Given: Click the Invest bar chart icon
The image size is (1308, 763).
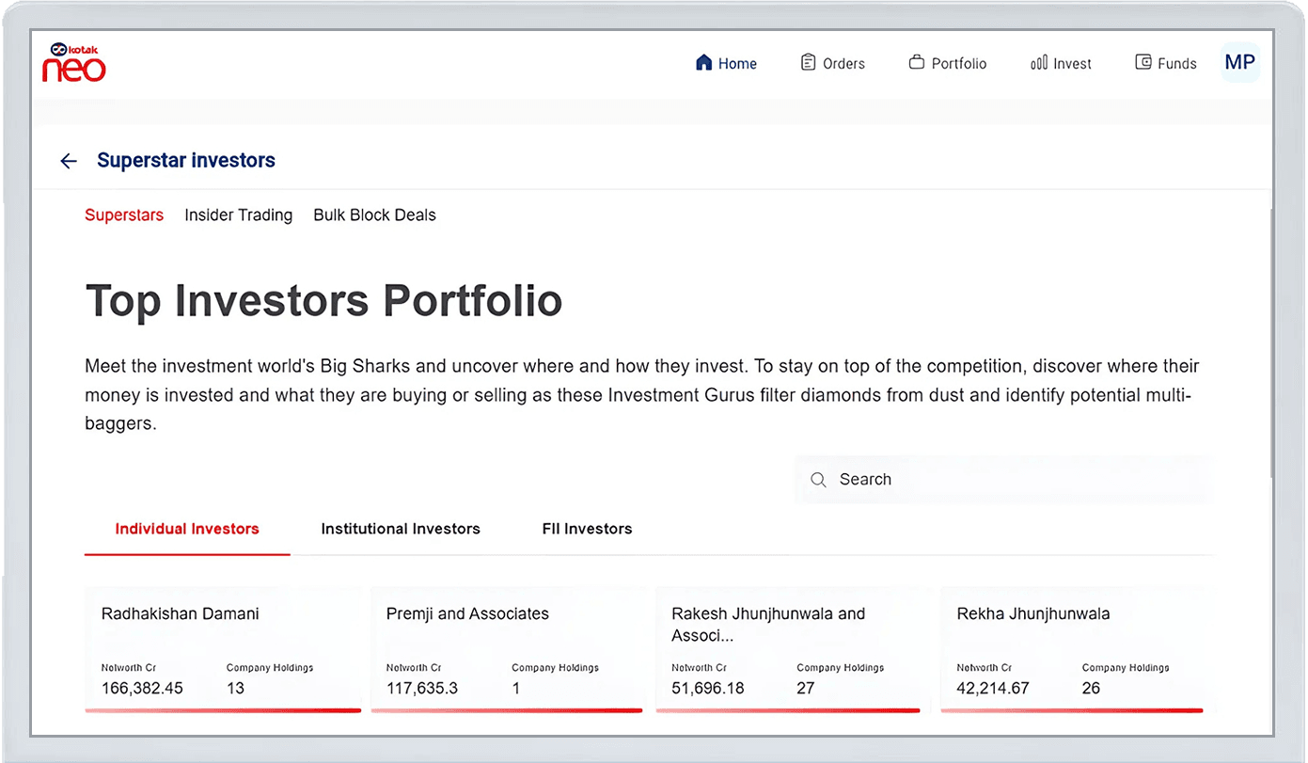Looking at the screenshot, I should 1039,63.
